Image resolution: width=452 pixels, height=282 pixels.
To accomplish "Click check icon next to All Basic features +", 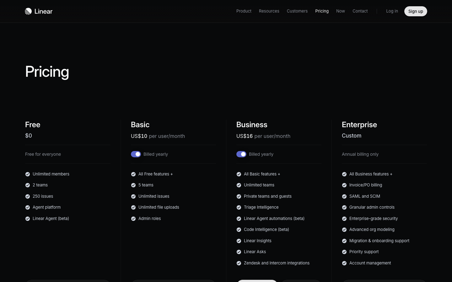I will click(x=239, y=174).
